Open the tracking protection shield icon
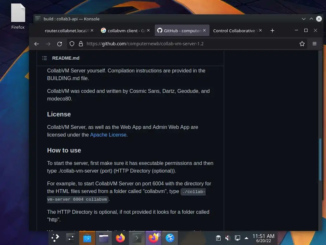The image size is (326, 245). 72,44
